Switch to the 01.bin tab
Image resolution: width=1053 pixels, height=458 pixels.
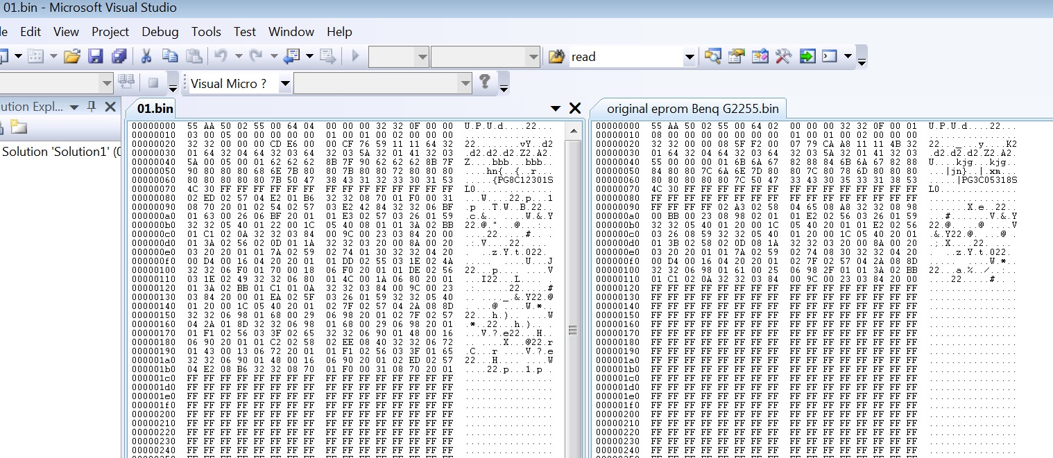(x=155, y=108)
